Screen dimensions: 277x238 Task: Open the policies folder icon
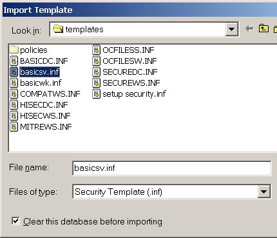pos(14,50)
